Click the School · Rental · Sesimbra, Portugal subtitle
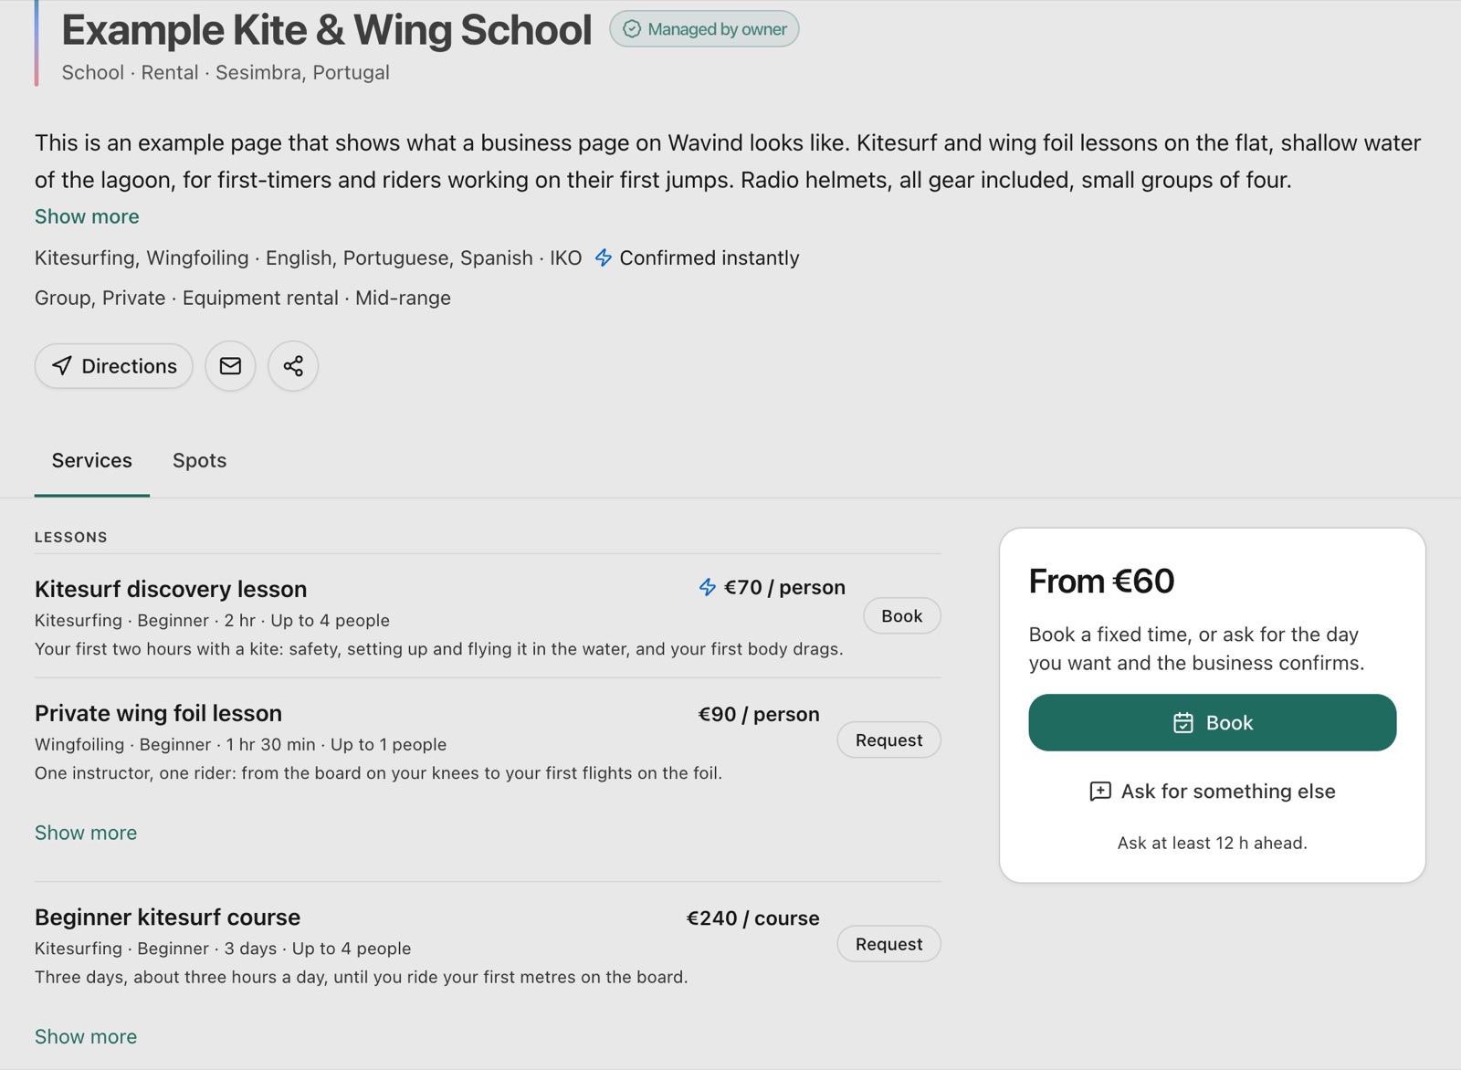The width and height of the screenshot is (1461, 1070). (226, 72)
